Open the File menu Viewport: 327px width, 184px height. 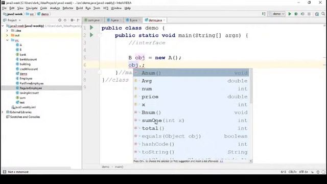[x=5, y=8]
